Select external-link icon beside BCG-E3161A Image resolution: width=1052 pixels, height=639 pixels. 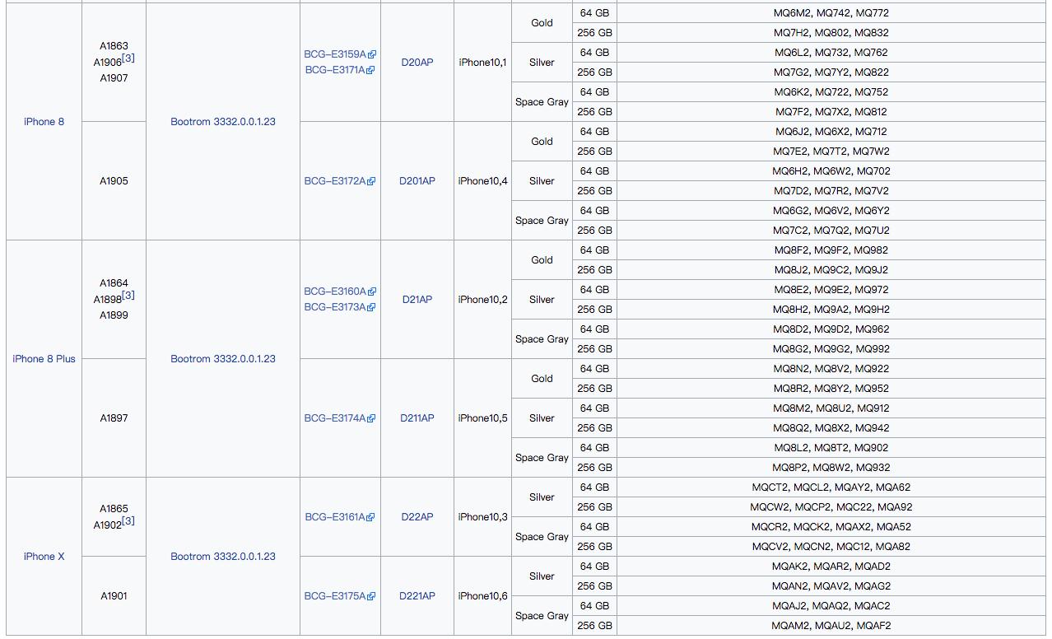[371, 518]
